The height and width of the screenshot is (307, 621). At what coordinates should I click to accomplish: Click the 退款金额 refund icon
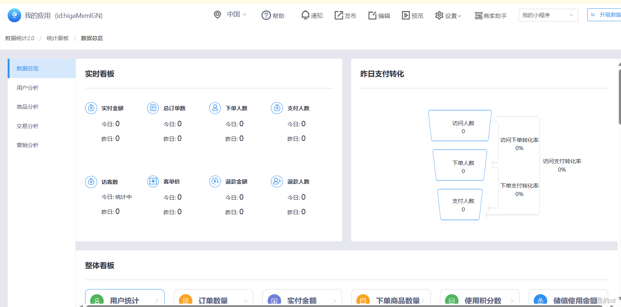[215, 181]
